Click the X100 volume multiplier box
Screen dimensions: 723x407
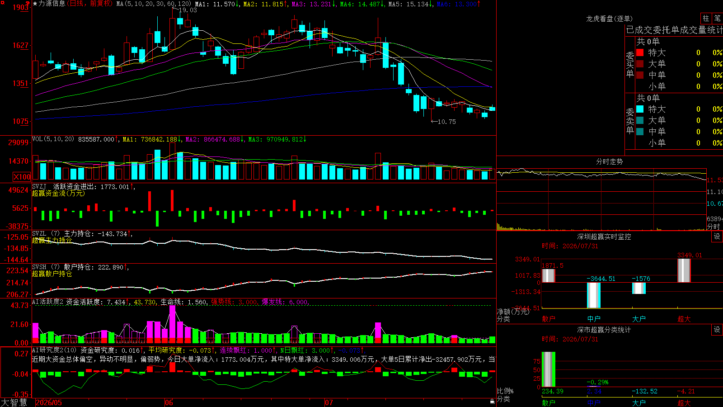[22, 177]
